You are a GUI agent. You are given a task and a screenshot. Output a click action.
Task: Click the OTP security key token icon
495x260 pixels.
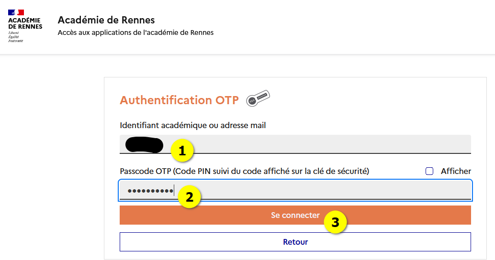point(258,98)
